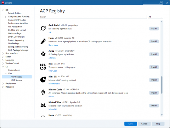
Task: Expand the Language tree node
Action: (3, 60)
